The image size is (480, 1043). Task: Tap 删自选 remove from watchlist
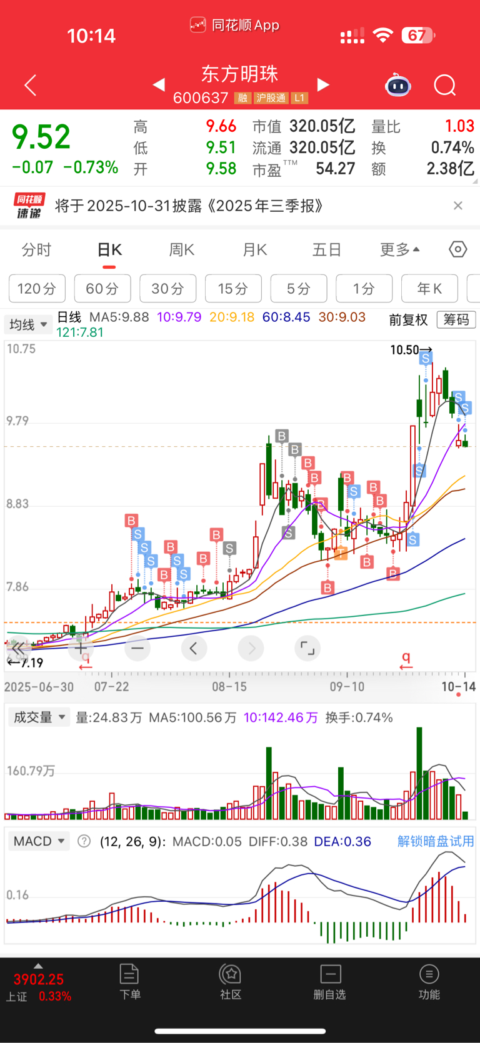pyautogui.click(x=329, y=982)
